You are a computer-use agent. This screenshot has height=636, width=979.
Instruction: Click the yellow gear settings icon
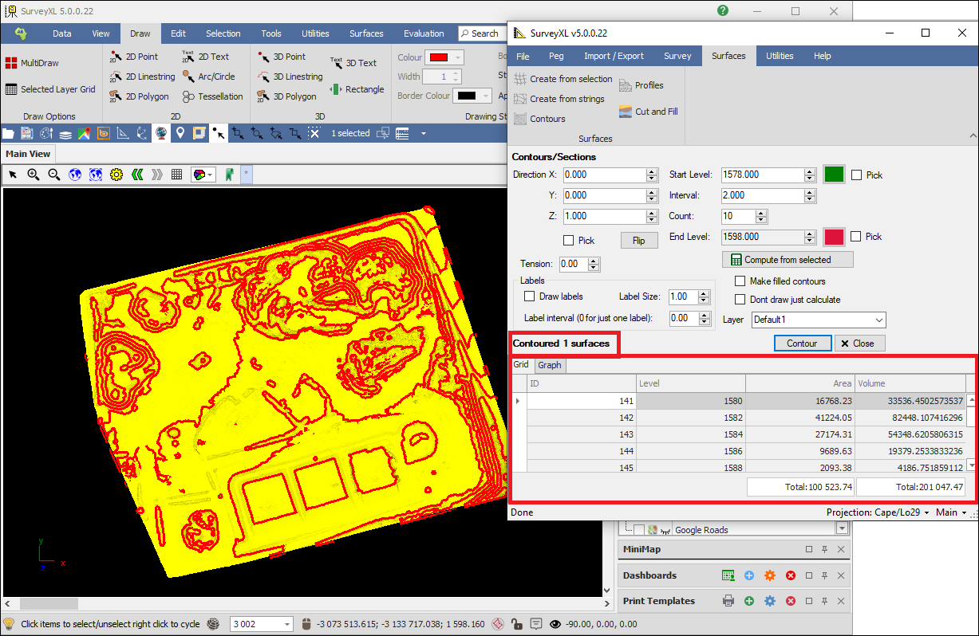point(116,175)
